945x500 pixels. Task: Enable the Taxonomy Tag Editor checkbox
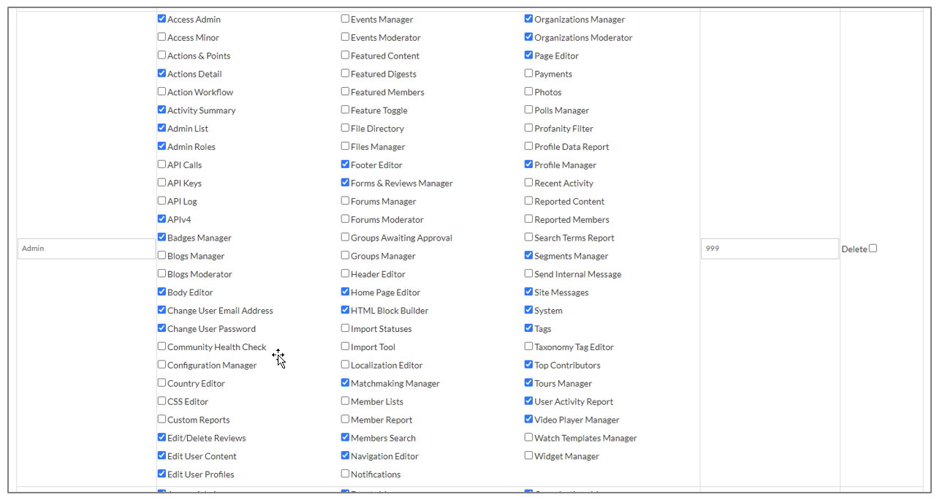pos(528,346)
